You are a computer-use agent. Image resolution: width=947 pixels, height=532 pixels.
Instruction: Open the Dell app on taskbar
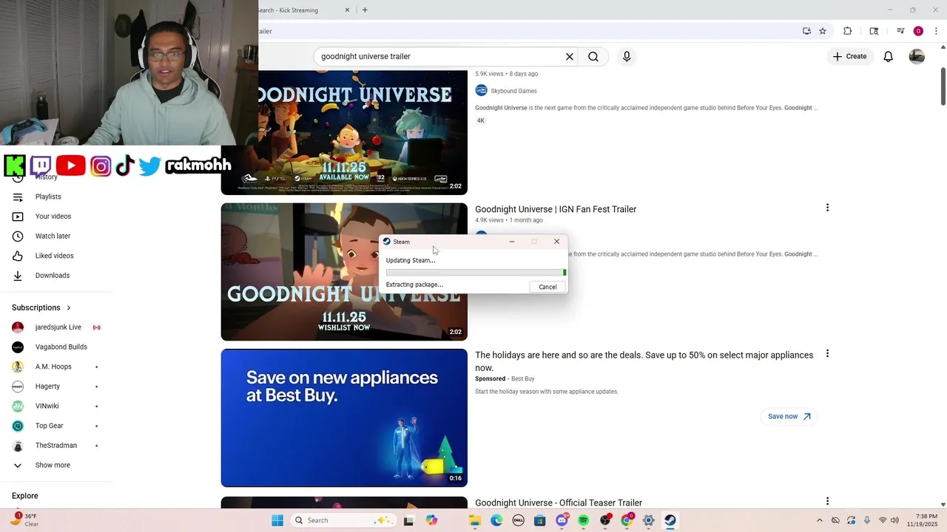(519, 520)
